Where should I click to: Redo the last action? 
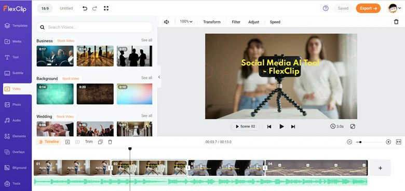point(95,8)
